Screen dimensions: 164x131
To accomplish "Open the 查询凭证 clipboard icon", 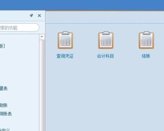I will click(65, 40).
